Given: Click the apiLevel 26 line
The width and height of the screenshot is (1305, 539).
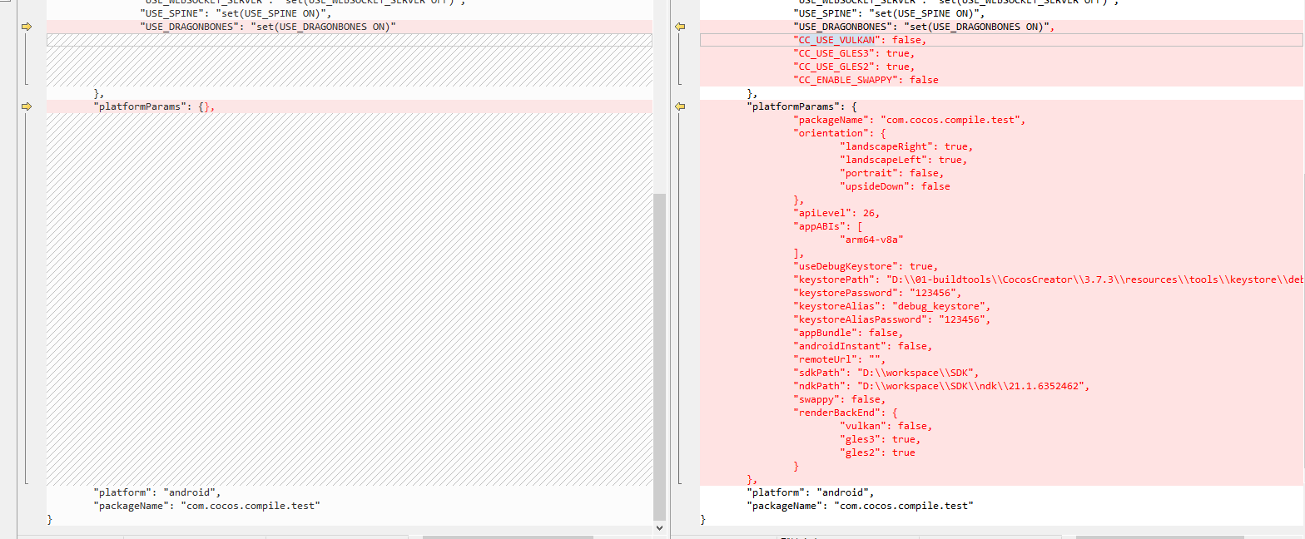Looking at the screenshot, I should [836, 213].
